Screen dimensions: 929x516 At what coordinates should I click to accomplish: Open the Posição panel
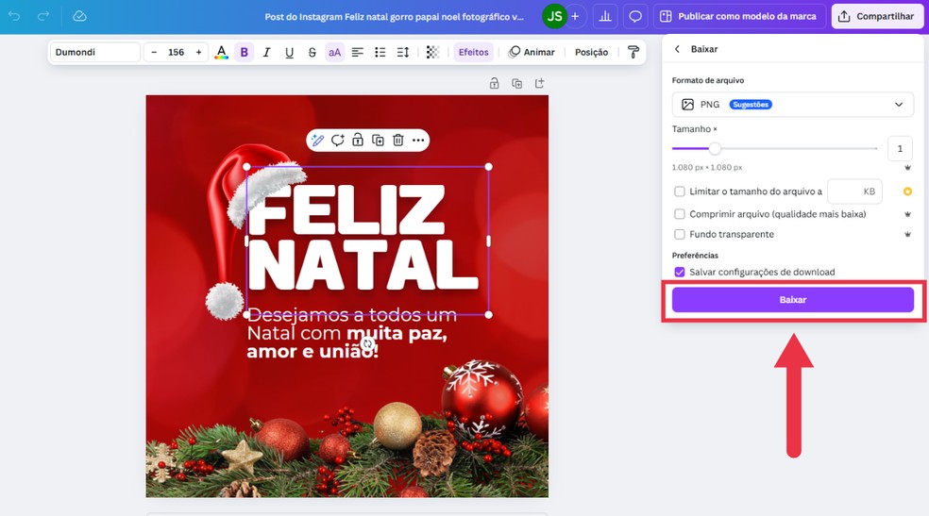tap(591, 53)
